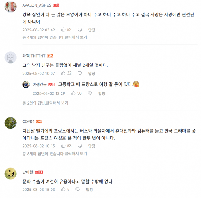This screenshot has height=198, width=201.
Task: Open AVALON_ASHES profile avatar
Action: tap(11, 6)
